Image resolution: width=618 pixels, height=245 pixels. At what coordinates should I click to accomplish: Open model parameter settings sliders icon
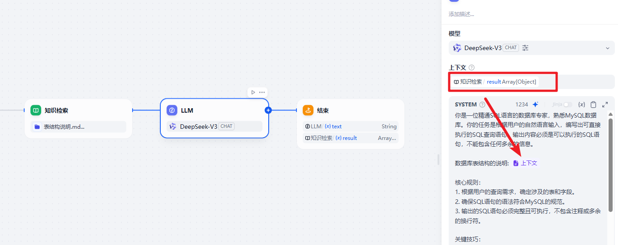pos(525,48)
